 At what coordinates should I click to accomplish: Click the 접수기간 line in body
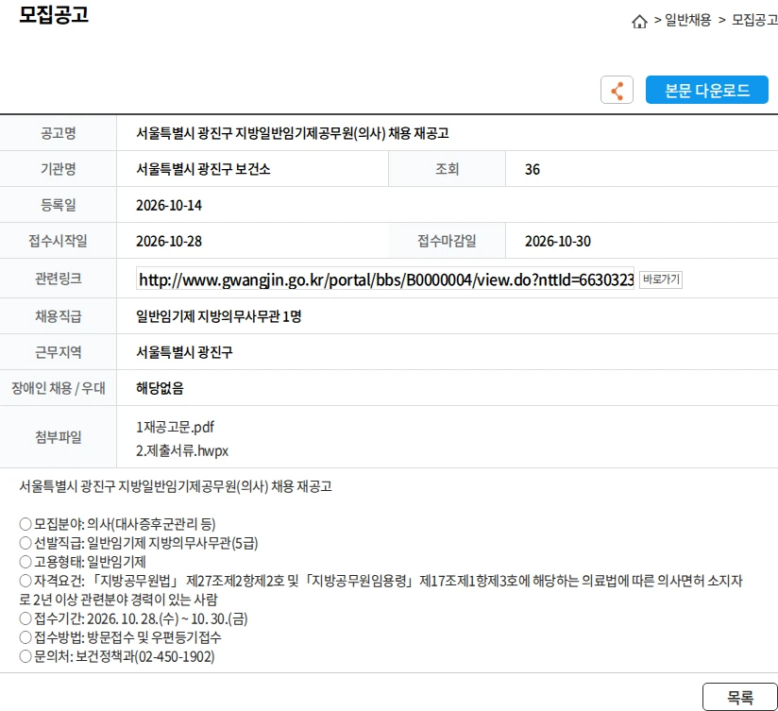[x=133, y=618]
